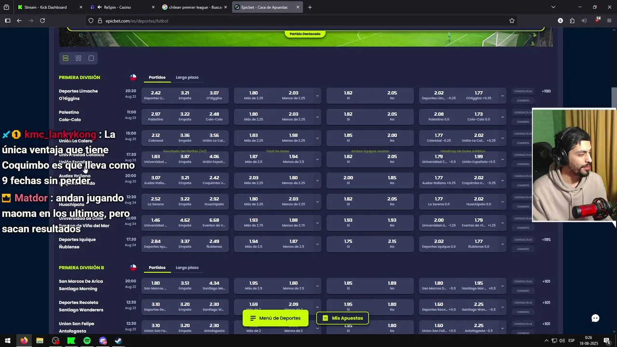617x347 pixels.
Task: Open the Kick app from the taskbar
Action: (x=71, y=341)
